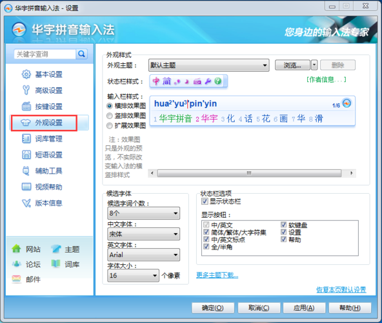Open 候选字词个数 dropdown showing 8个

click(143, 213)
